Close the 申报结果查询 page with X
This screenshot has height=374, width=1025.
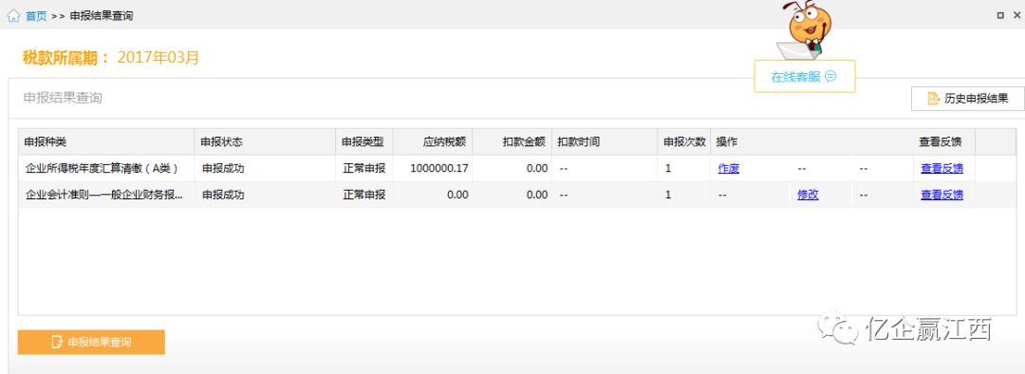[x=1016, y=15]
